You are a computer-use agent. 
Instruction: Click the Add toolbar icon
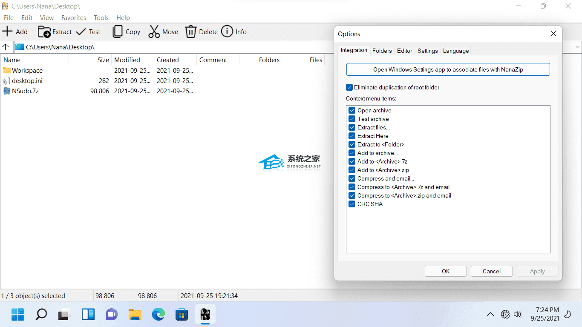7,32
